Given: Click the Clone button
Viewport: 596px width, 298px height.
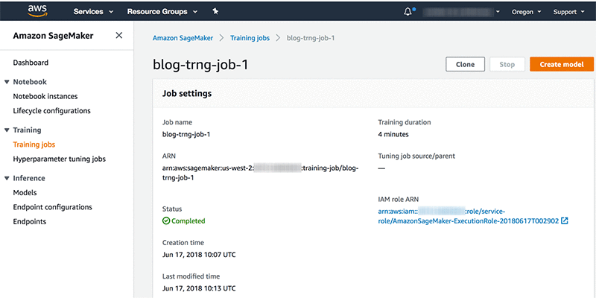Looking at the screenshot, I should [465, 64].
